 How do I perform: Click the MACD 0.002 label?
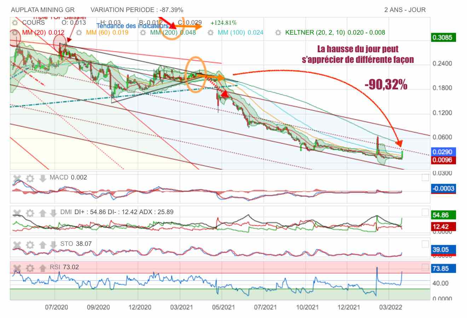(x=68, y=177)
